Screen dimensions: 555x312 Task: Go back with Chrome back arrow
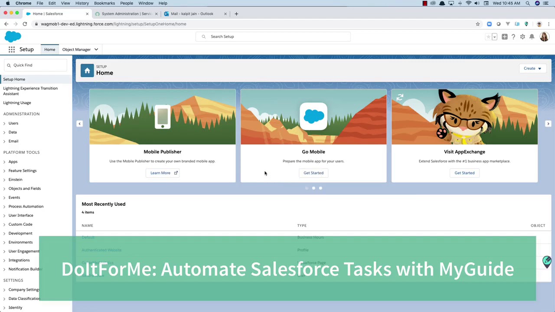pos(6,24)
